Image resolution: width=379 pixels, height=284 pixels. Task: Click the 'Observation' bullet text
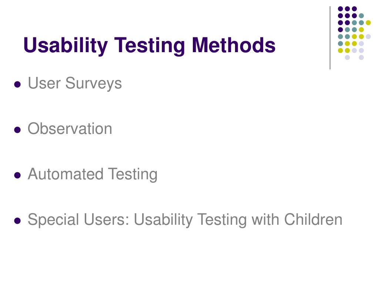pyautogui.click(x=70, y=128)
